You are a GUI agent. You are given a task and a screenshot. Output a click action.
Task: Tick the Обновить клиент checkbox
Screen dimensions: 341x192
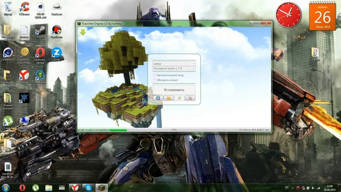(x=155, y=80)
